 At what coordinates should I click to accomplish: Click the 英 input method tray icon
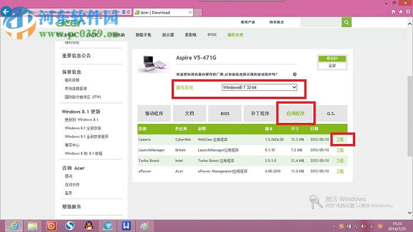[x=371, y=226]
